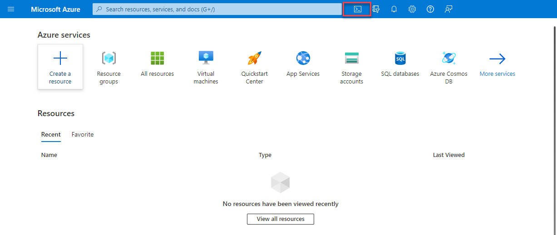Click the More services arrow icon

pyautogui.click(x=498, y=59)
